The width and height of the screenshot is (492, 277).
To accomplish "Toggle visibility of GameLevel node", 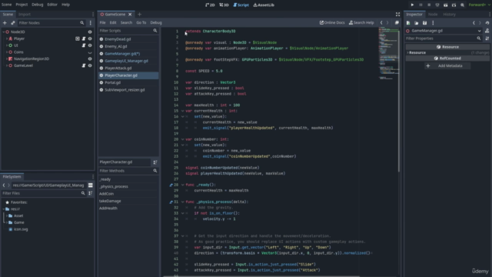I will pyautogui.click(x=90, y=65).
